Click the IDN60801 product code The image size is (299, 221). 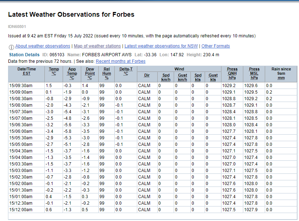17,26
